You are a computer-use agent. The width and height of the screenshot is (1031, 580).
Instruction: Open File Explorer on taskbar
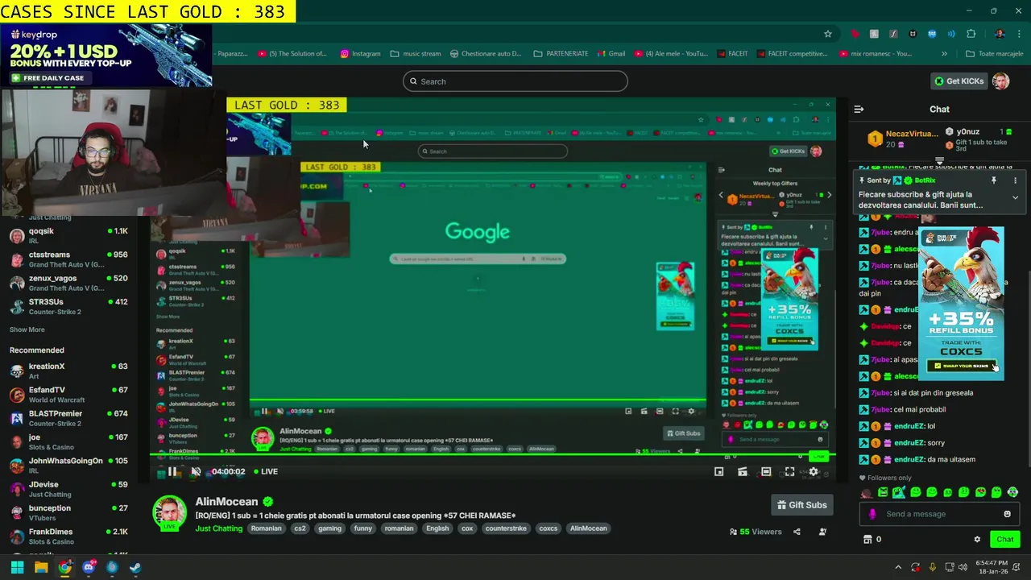41,567
